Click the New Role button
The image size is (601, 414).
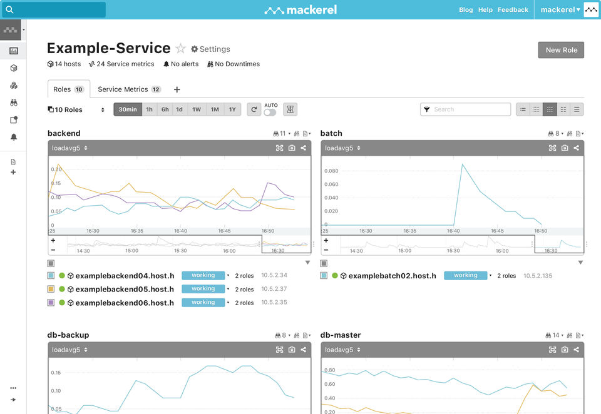[561, 50]
